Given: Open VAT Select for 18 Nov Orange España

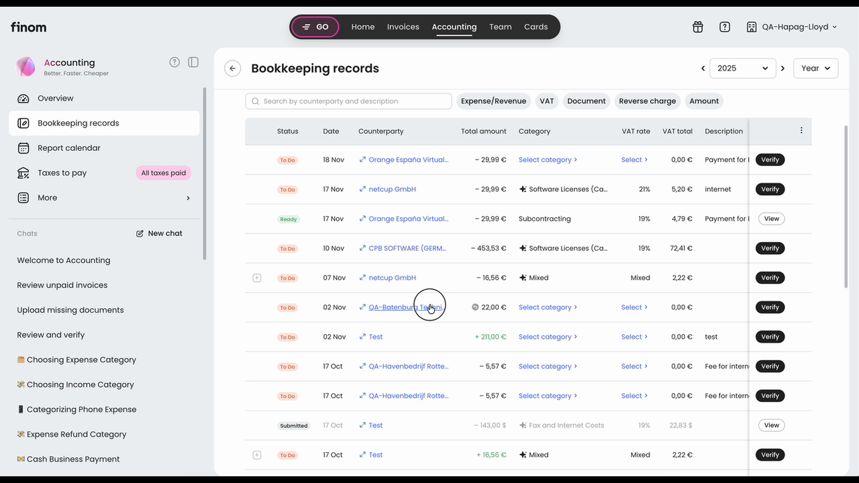Looking at the screenshot, I should coord(634,160).
